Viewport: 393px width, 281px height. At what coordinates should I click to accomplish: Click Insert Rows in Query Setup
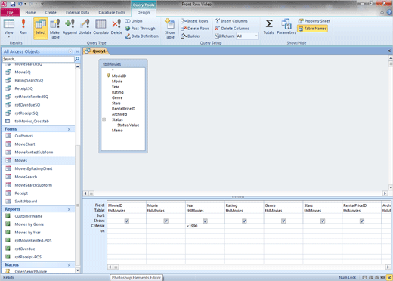194,21
